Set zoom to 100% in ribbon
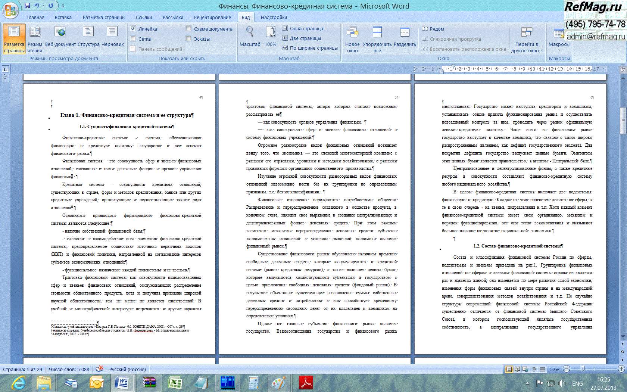The width and height of the screenshot is (627, 392). click(x=271, y=37)
